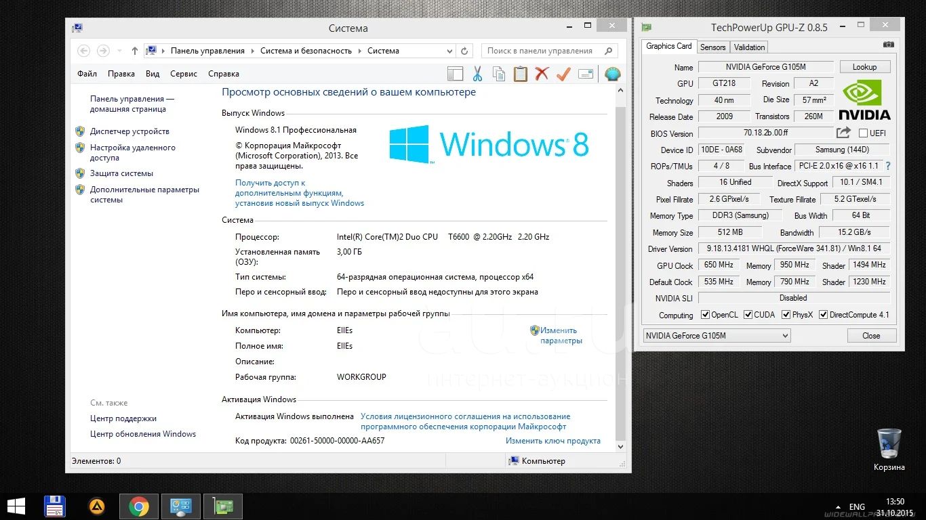The width and height of the screenshot is (926, 520).
Task: Open the Файл menu
Action: [x=87, y=74]
